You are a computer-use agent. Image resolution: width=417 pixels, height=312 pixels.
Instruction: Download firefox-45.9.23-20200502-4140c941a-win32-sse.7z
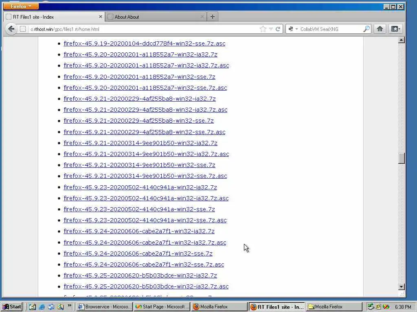[x=139, y=209]
